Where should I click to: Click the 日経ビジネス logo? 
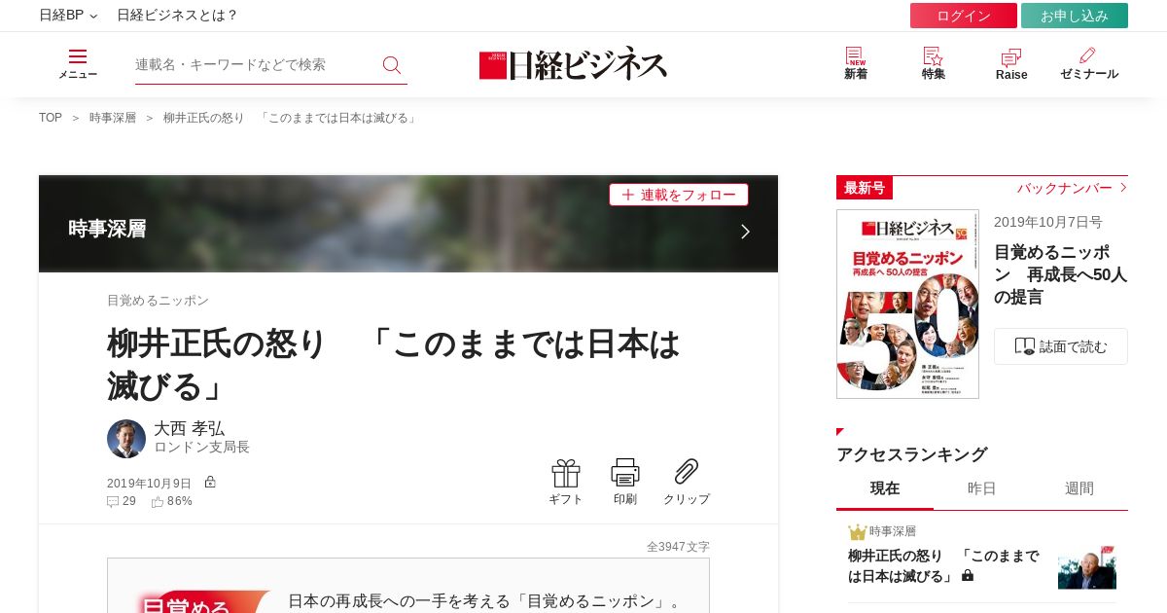[x=573, y=63]
